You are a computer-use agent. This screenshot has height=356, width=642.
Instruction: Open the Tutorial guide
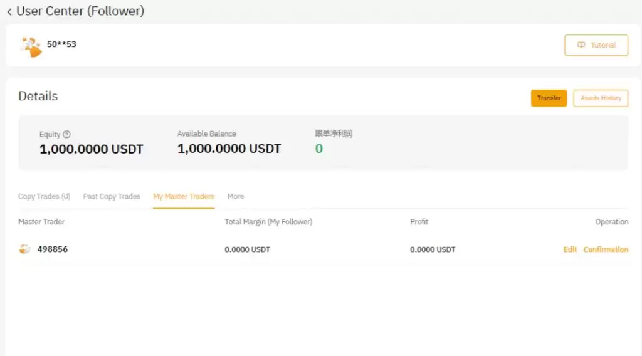click(x=596, y=45)
